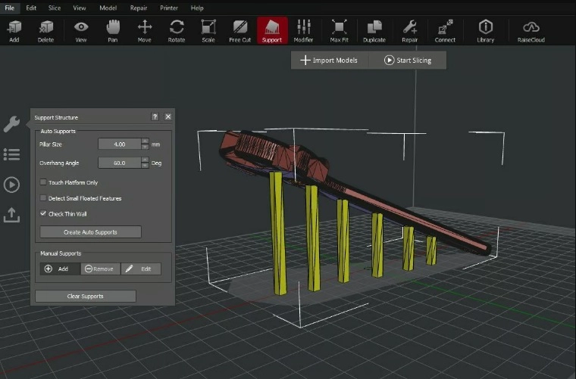This screenshot has height=379, width=576.
Task: Close the Support Structure panel
Action: coord(168,116)
